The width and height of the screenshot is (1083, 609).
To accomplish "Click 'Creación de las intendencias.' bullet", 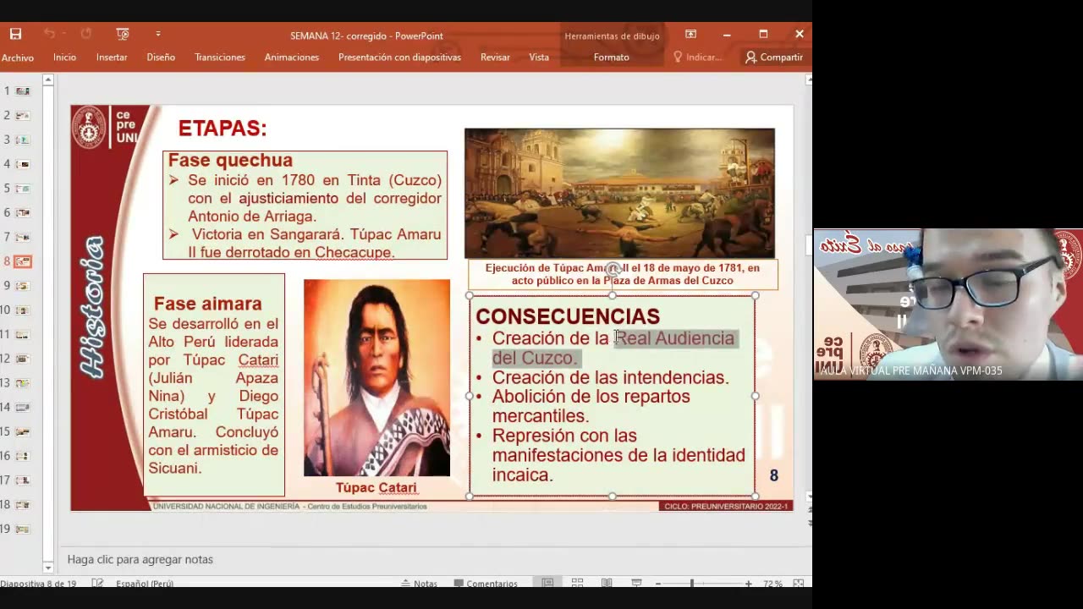I will click(x=610, y=377).
